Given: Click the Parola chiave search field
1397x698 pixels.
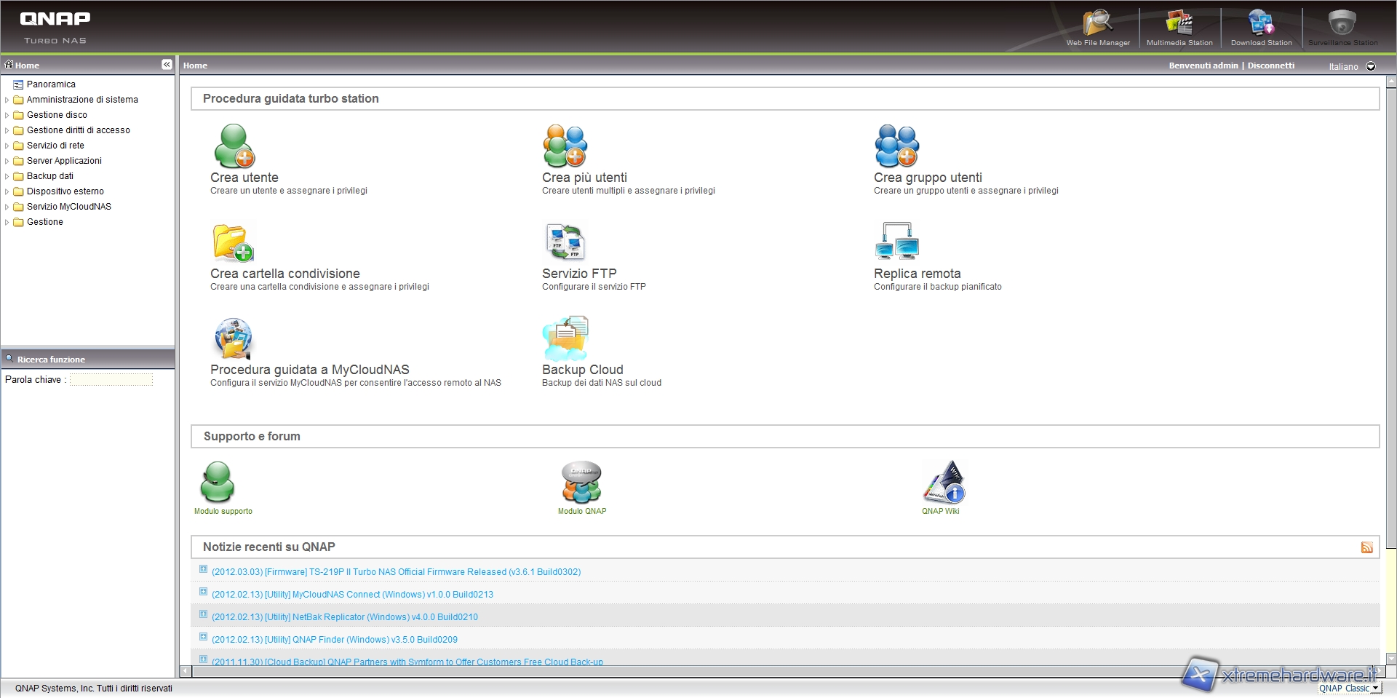Looking at the screenshot, I should [111, 380].
